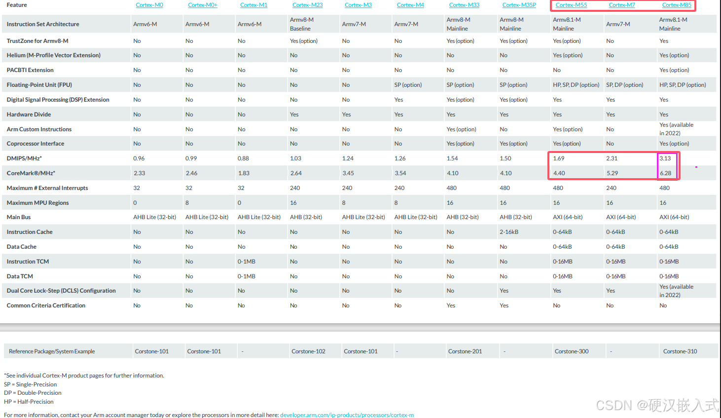Screen dimensions: 721x418
Task: Click the 'Main Bus' row label
Action: click(19, 217)
